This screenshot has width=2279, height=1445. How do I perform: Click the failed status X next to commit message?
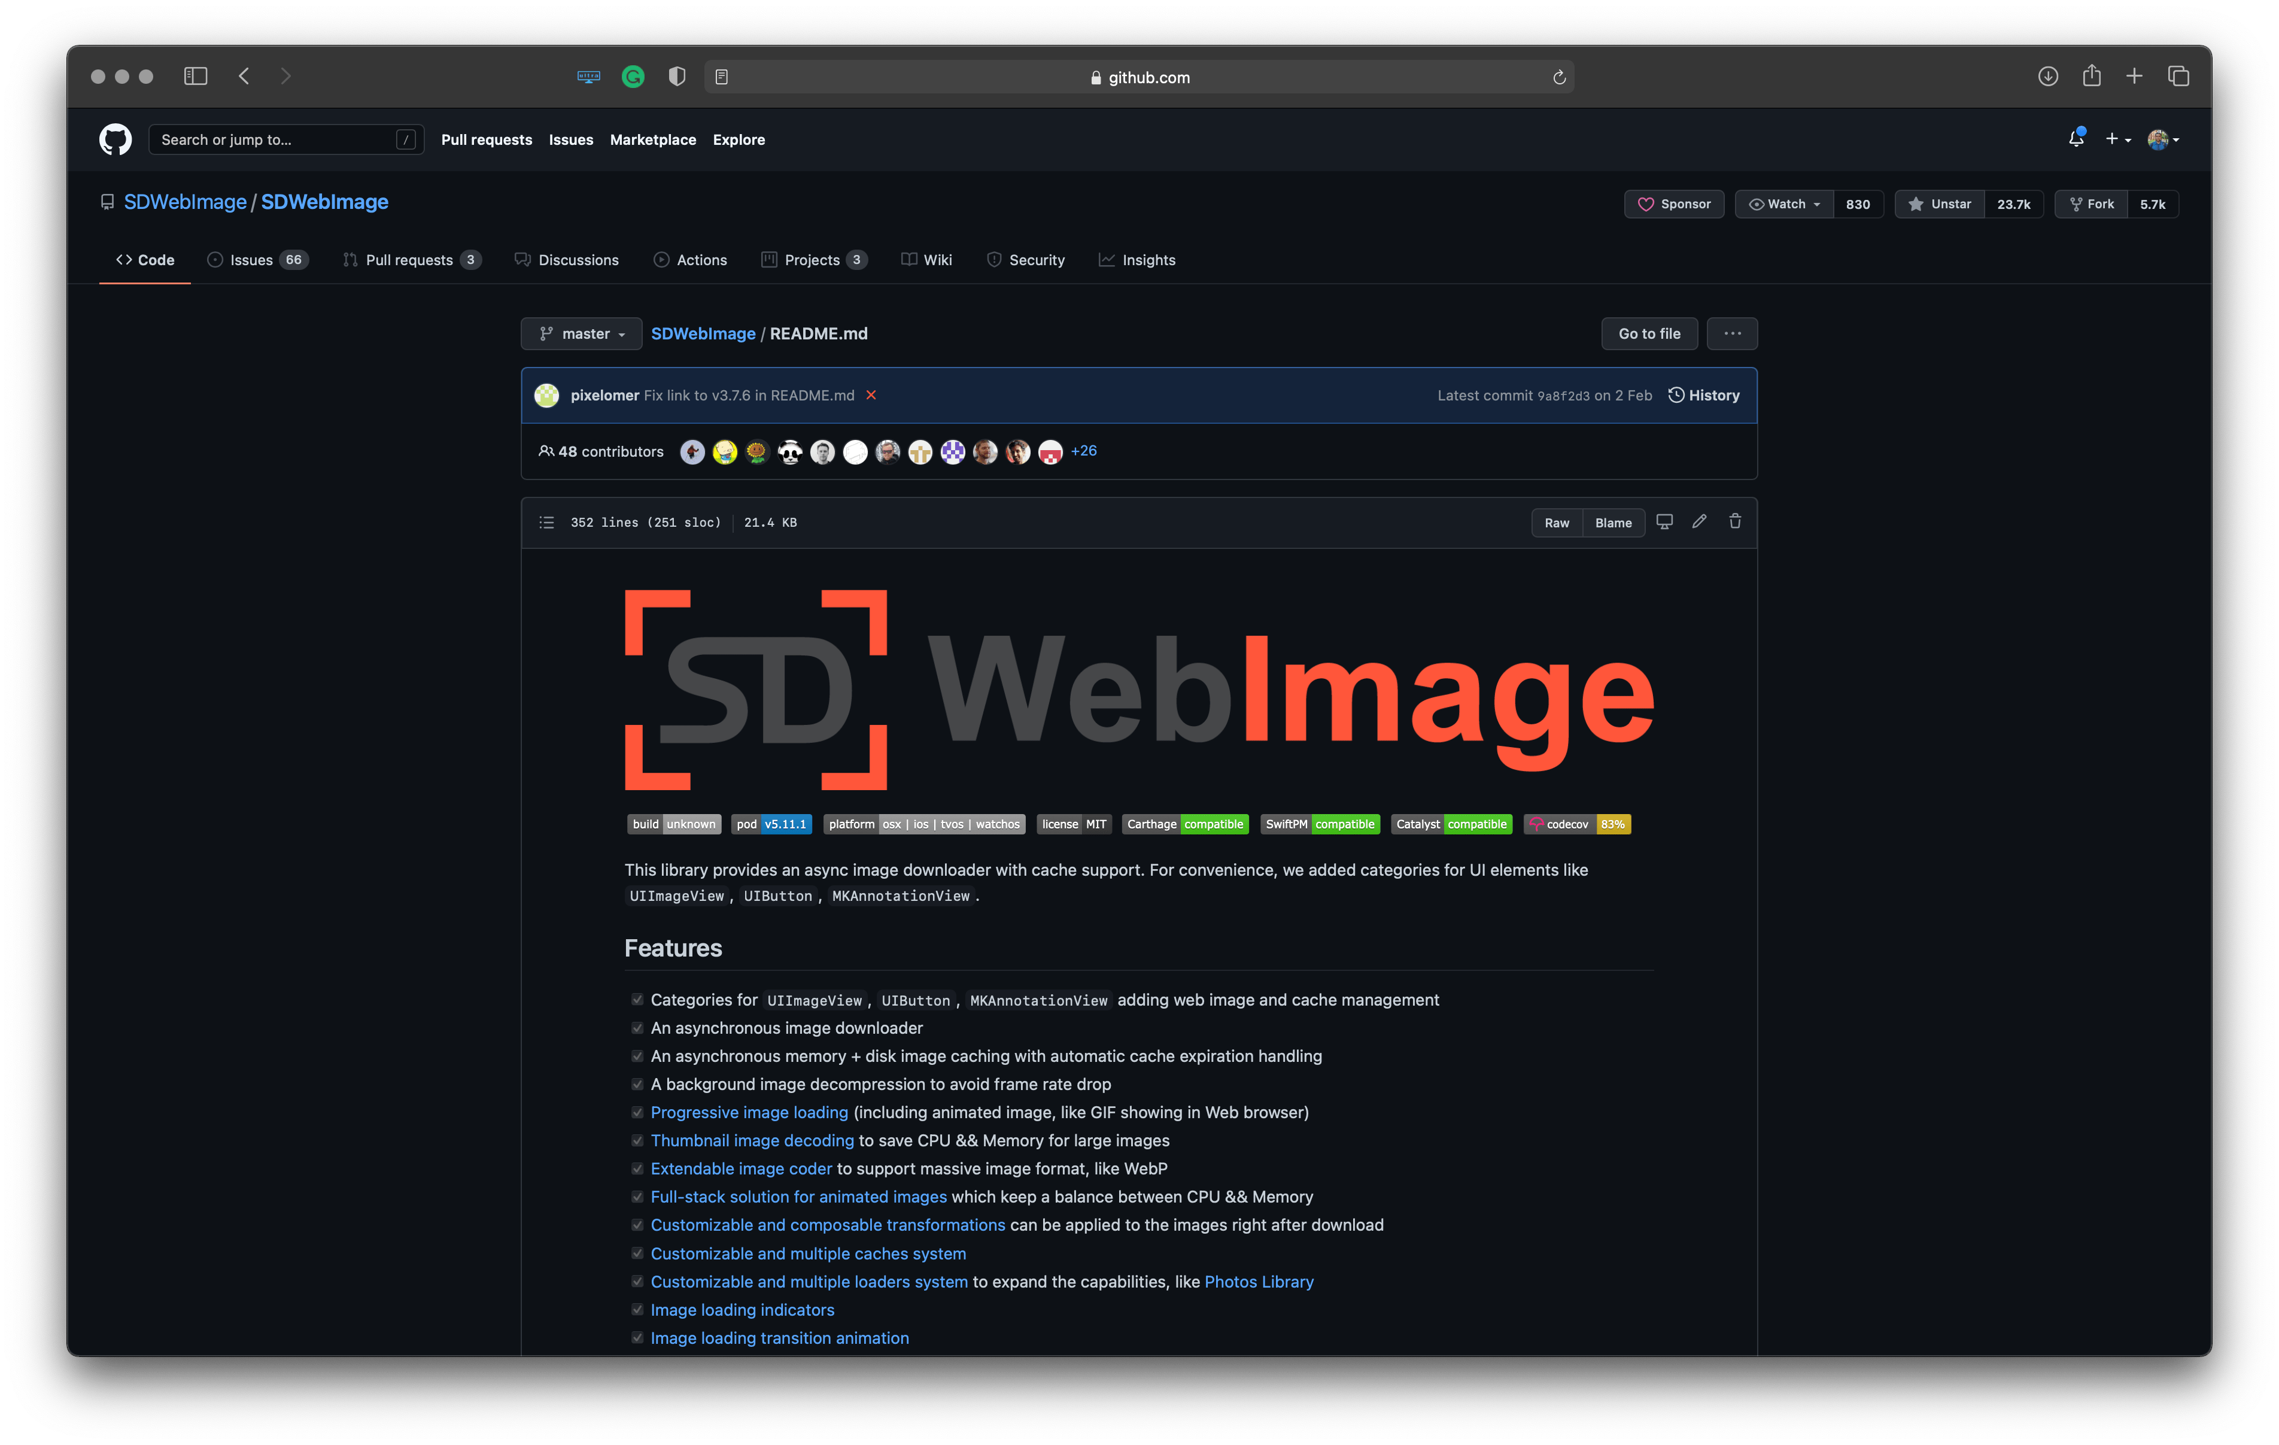[x=871, y=395]
